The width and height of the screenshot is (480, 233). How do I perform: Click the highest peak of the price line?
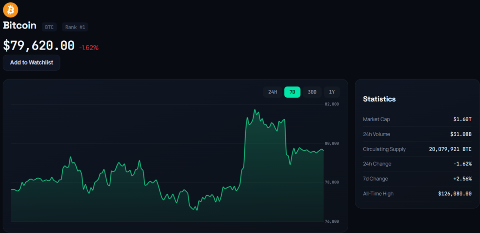pyautogui.click(x=255, y=109)
